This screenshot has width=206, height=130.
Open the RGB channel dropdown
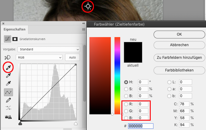[40, 57]
